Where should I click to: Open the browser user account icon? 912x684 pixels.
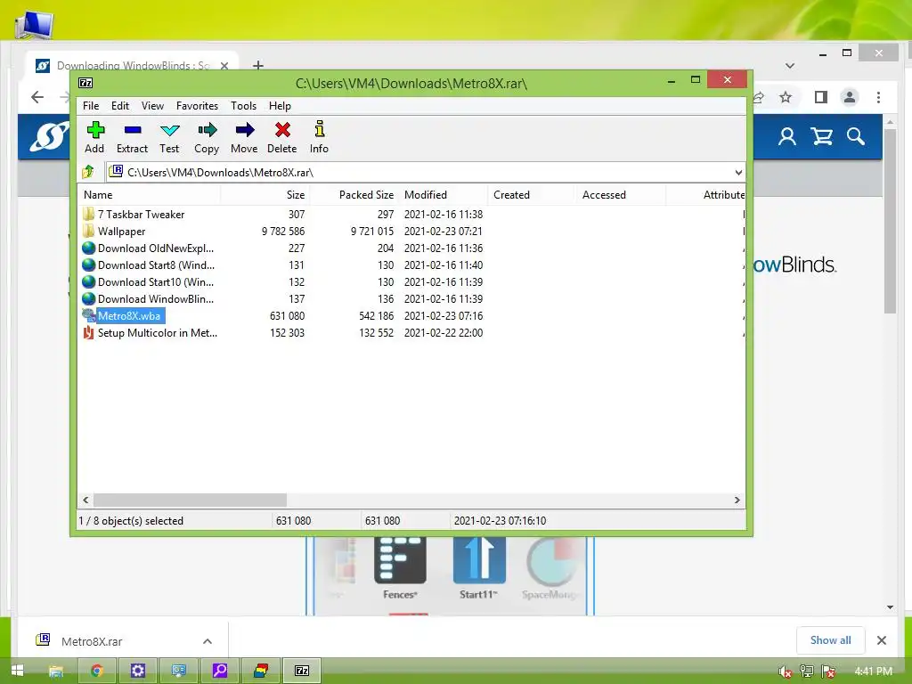click(787, 136)
